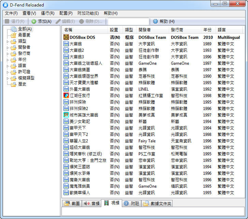Image resolution: width=248 pixels, height=219 pixels.
Task: Select the 華麗人生2 entry
Action: 79,141
